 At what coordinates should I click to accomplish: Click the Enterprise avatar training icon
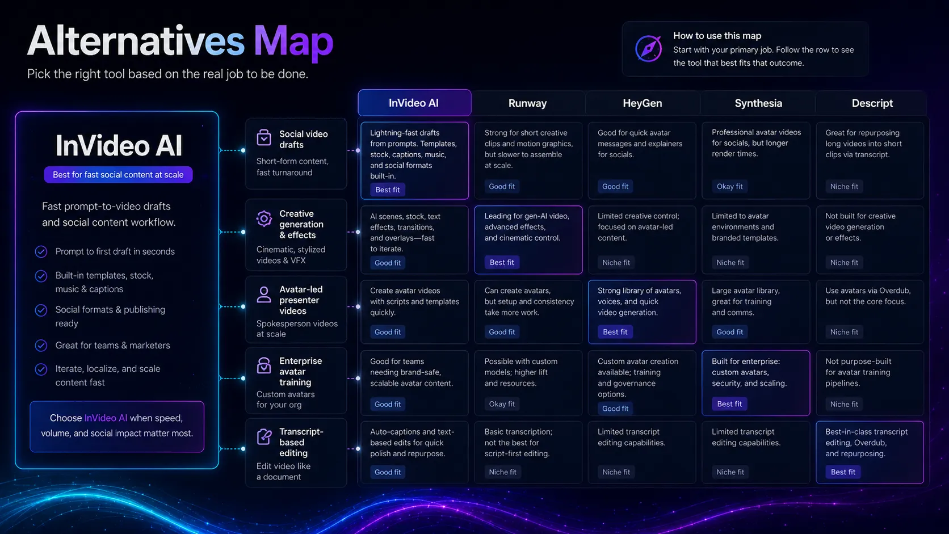tap(264, 365)
